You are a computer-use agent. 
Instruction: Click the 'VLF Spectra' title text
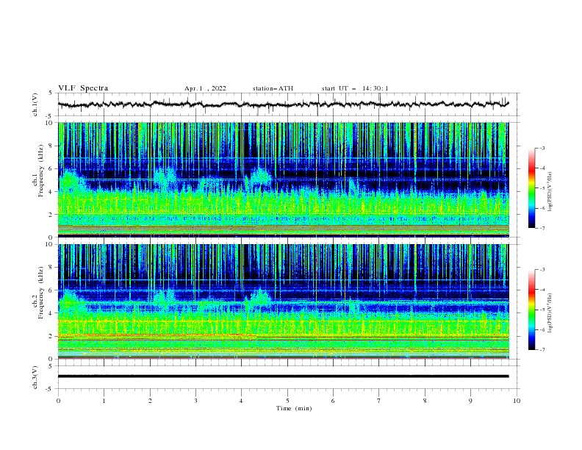[83, 88]
